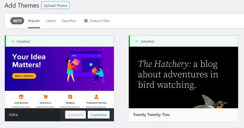Click the Professional Services person icon
The image size is (244, 128).
click(97, 97)
